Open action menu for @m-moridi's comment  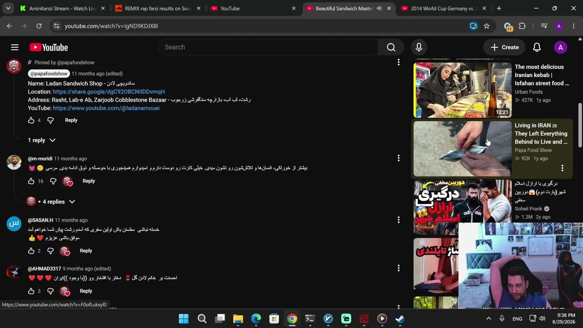(399, 158)
